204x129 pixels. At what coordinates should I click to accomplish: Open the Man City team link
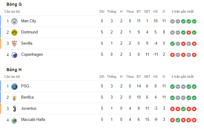point(28,21)
